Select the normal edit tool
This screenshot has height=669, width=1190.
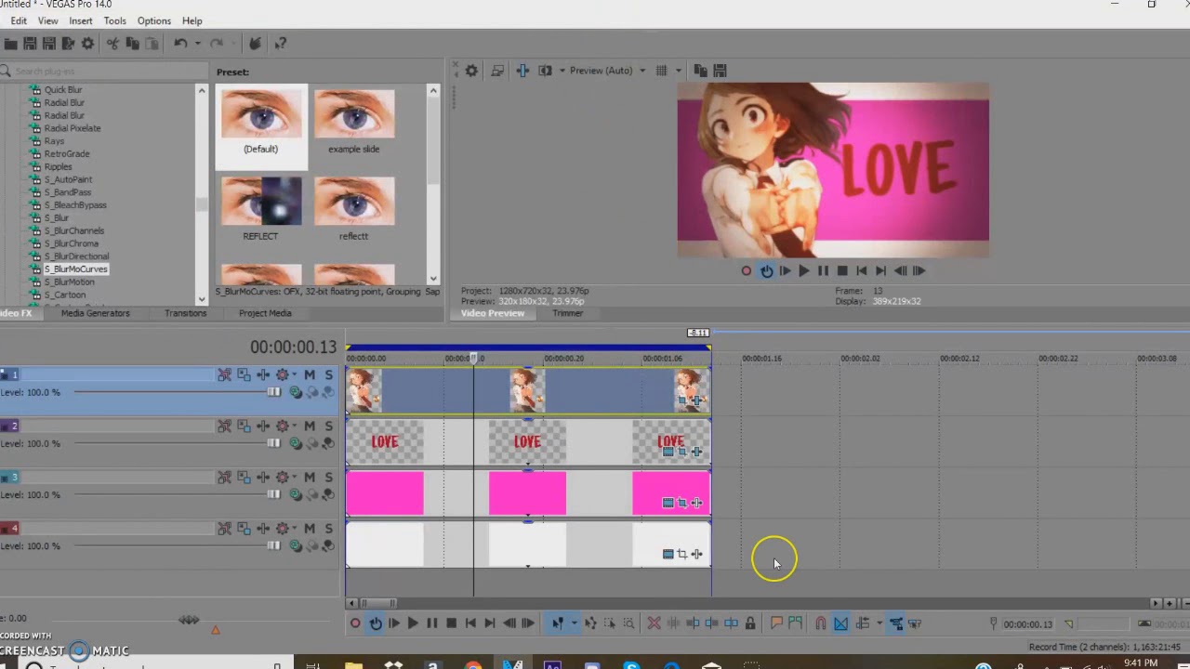pyautogui.click(x=558, y=623)
